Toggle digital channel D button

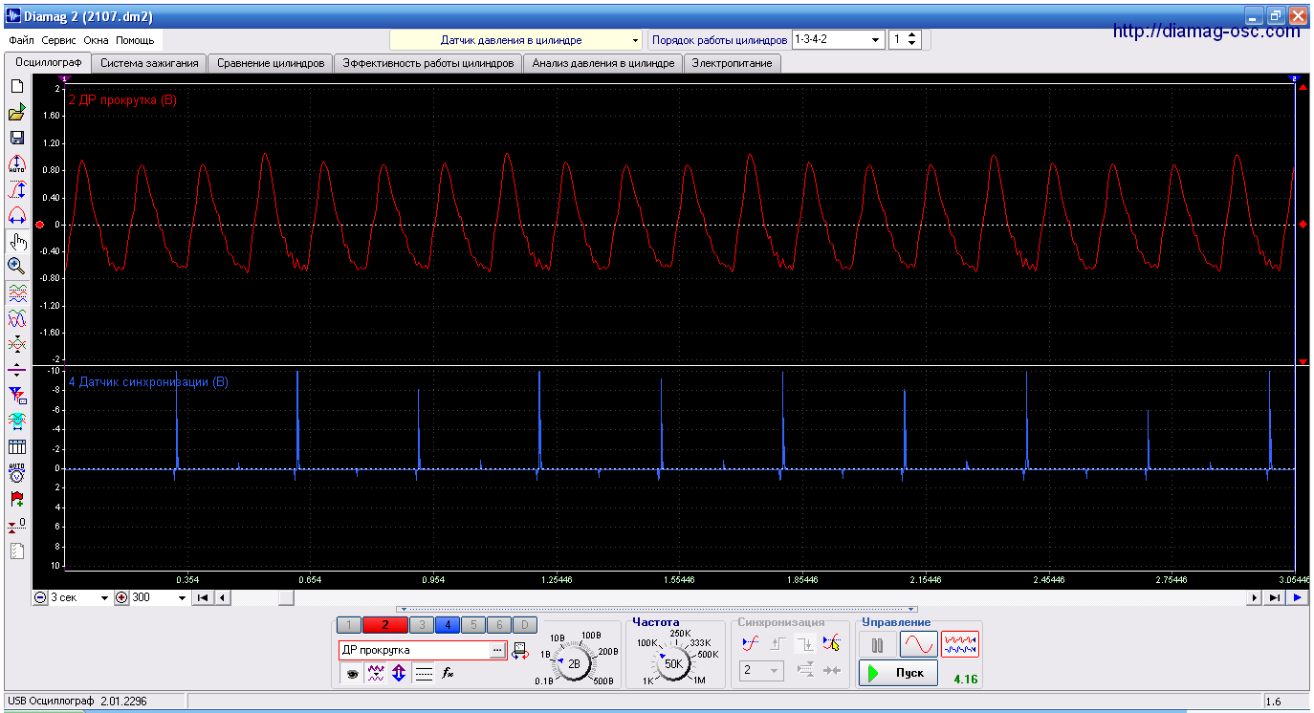pos(524,625)
